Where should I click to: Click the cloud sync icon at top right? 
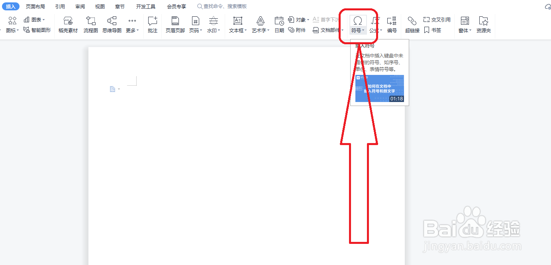coord(548,7)
